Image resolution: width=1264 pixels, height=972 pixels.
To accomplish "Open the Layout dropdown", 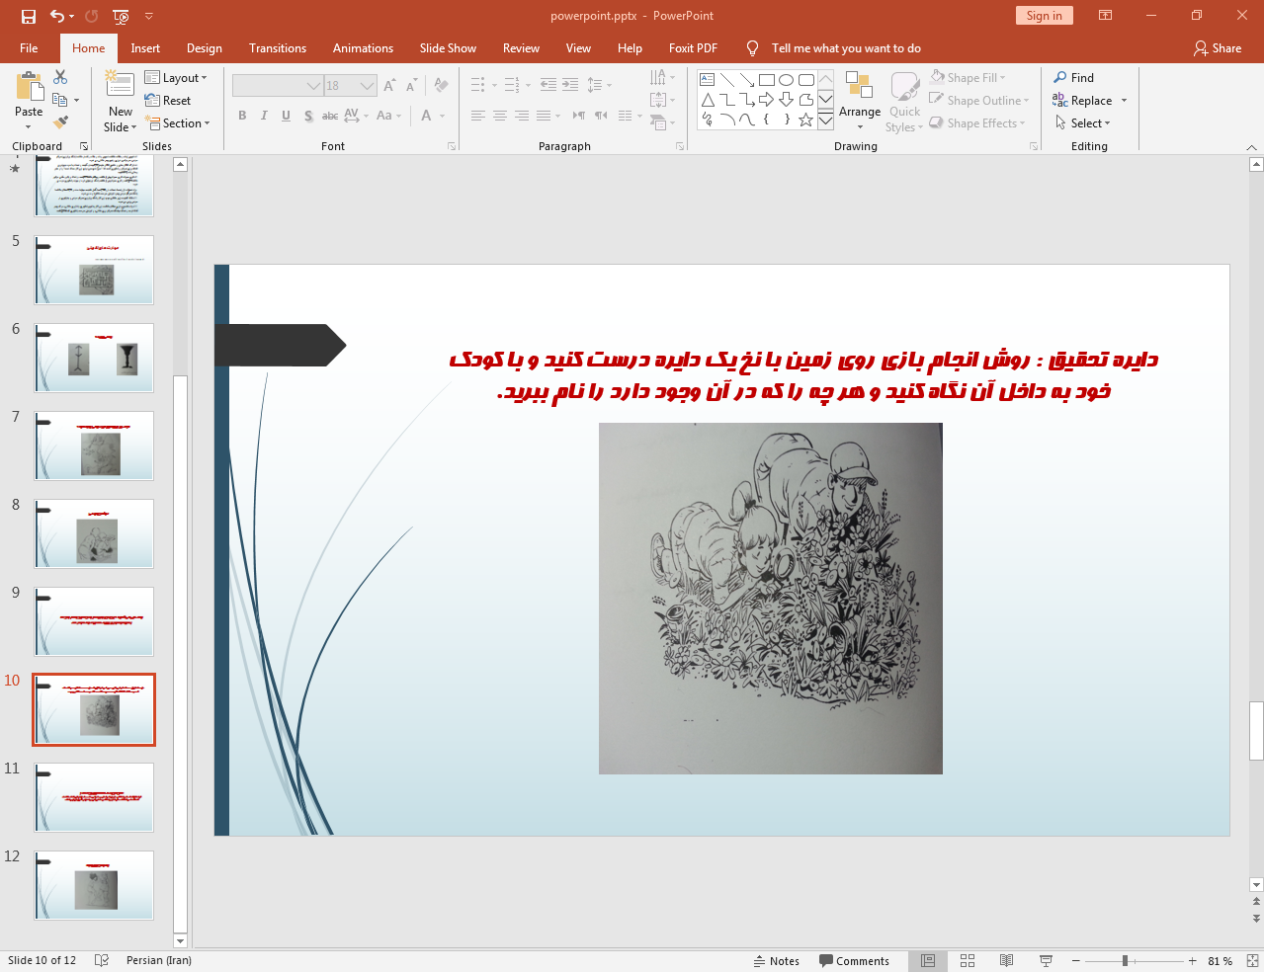I will [176, 78].
